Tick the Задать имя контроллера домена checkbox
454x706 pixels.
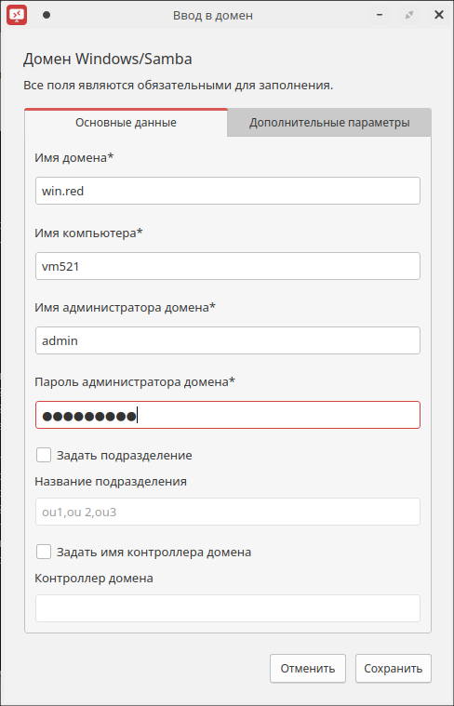coord(44,552)
